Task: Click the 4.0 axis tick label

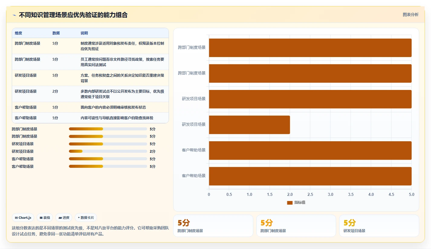Action: (371, 194)
